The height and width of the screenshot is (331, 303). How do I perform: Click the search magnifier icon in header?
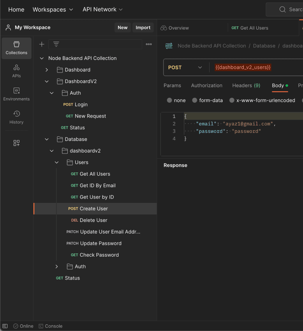point(282,9)
